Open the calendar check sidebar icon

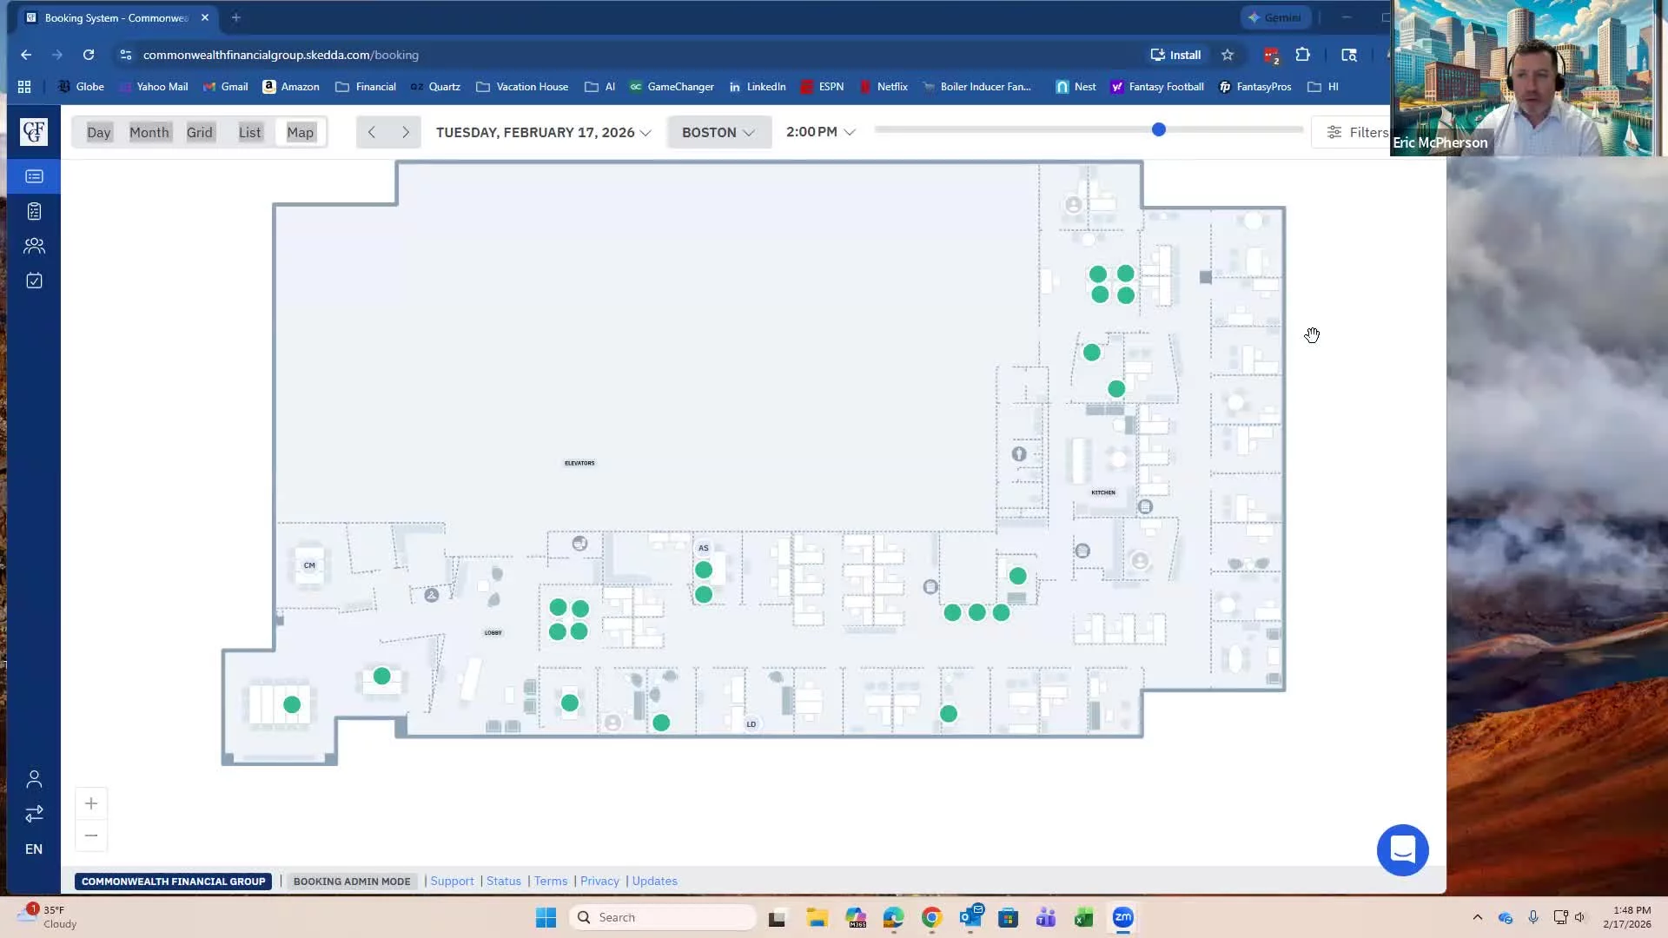(x=34, y=281)
